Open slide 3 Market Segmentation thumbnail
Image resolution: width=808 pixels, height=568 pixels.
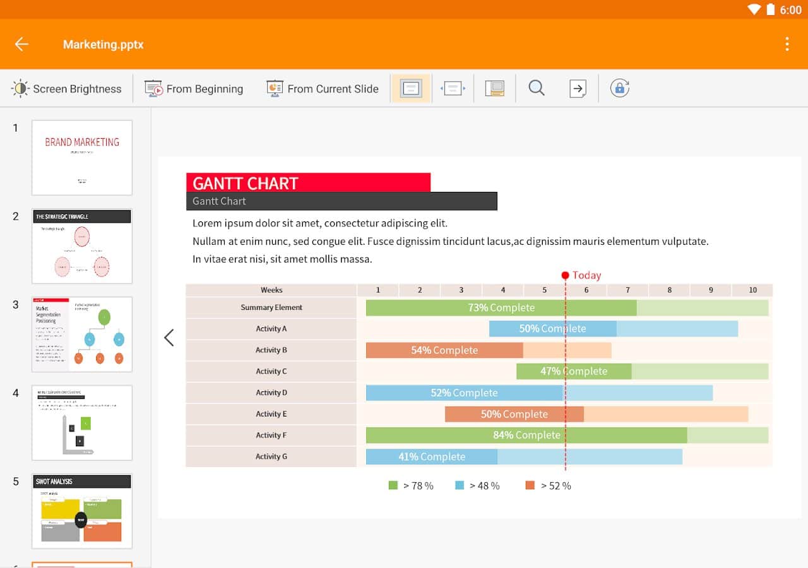(82, 334)
